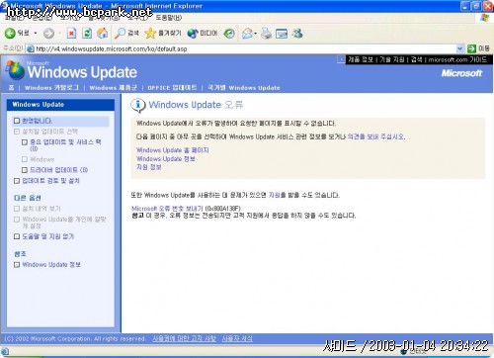Open the address bar URL dropdown

(x=459, y=48)
